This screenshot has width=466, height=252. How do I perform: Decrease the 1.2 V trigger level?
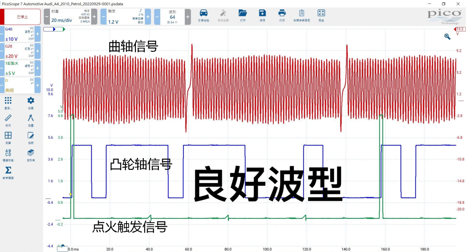pos(104,16)
